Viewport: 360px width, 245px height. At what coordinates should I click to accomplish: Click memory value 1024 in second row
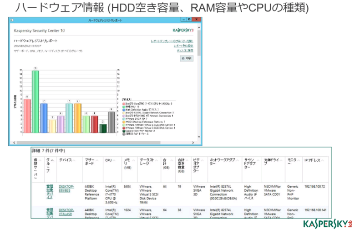[127, 210]
